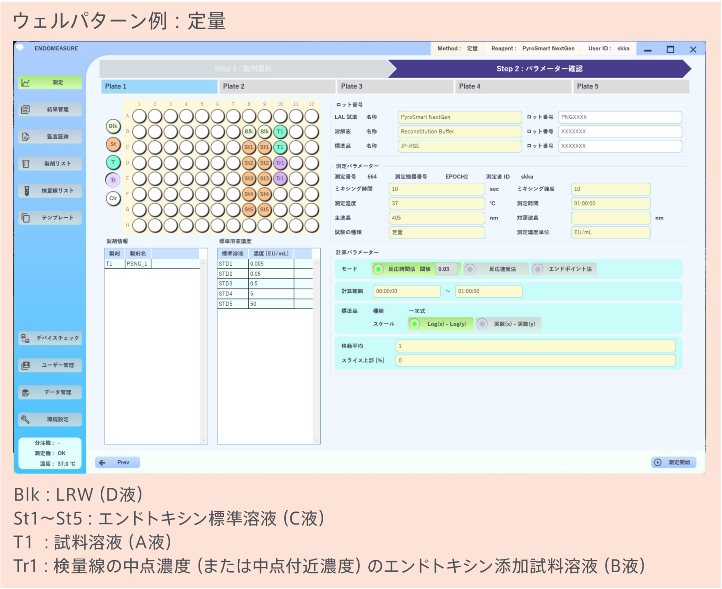Open 環境設定 settings wrench icon
This screenshot has width=722, height=589.
click(25, 419)
